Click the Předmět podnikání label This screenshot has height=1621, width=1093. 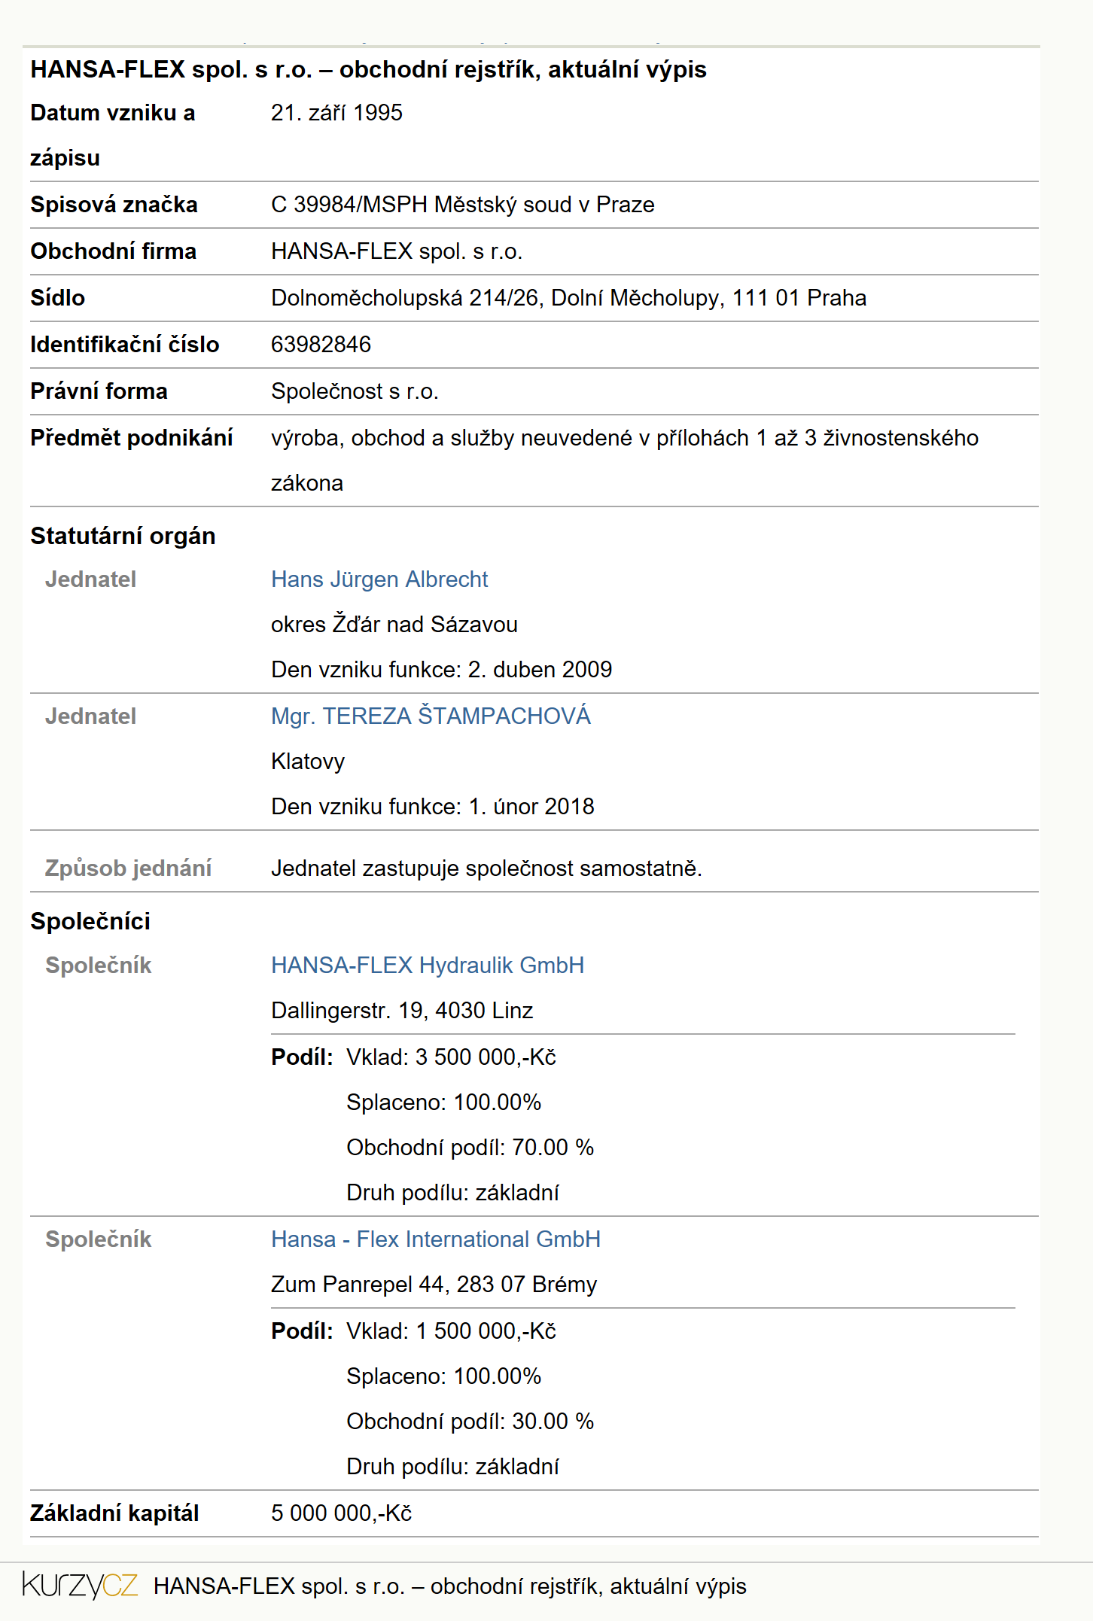[132, 438]
